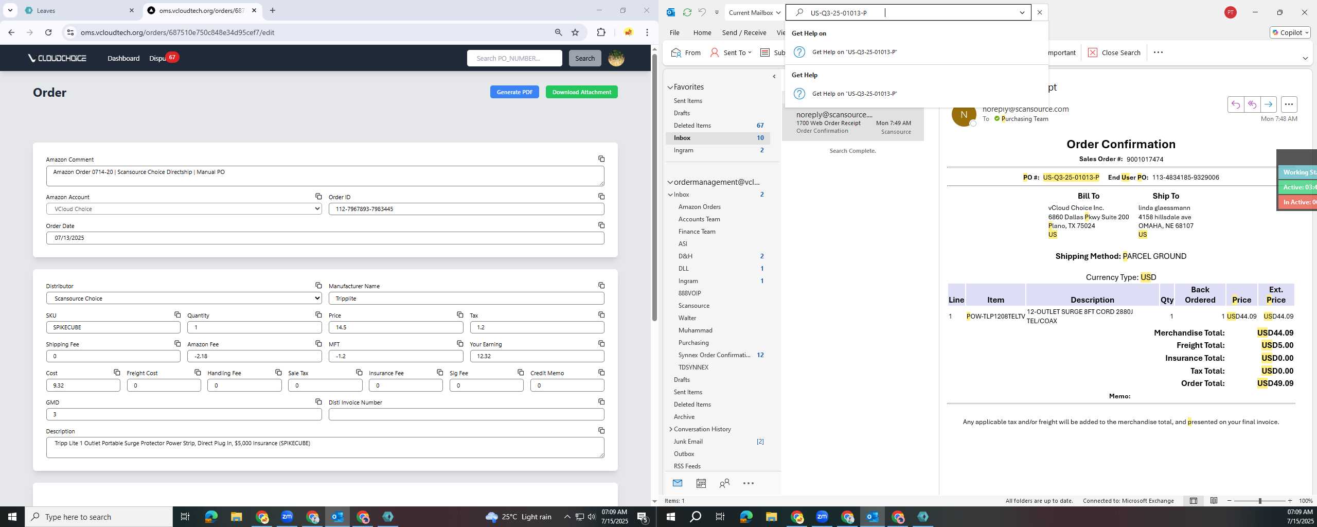Open Current Mailbox scope dropdown
The height and width of the screenshot is (527, 1317).
coord(755,12)
